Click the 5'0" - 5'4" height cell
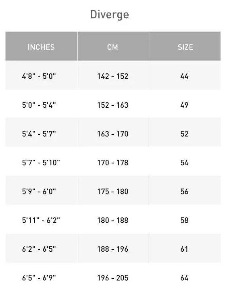 pyautogui.click(x=41, y=104)
